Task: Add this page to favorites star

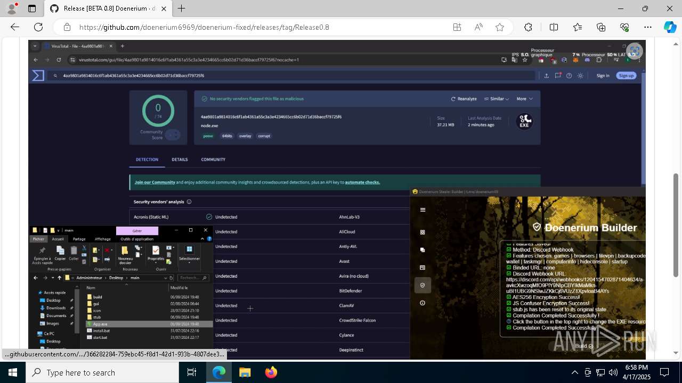Action: point(500,27)
